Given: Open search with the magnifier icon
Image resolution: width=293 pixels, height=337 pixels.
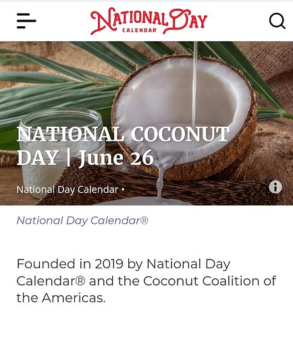Looking at the screenshot, I should tap(277, 21).
